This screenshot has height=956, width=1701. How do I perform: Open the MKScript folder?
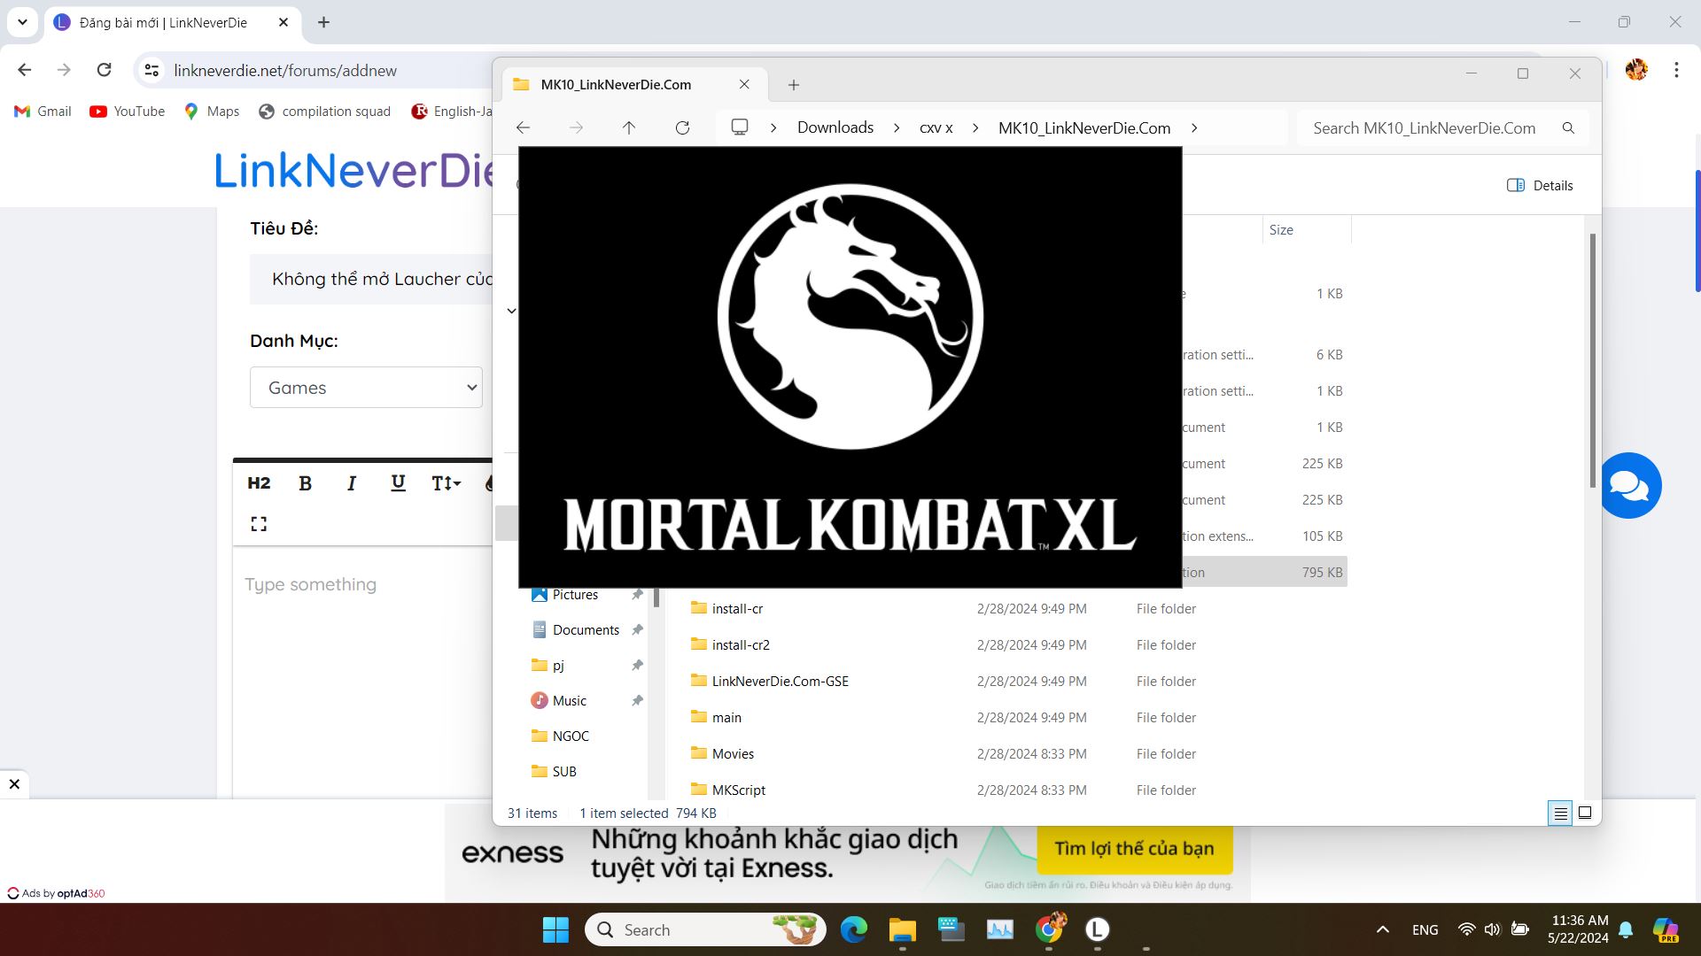tap(738, 789)
